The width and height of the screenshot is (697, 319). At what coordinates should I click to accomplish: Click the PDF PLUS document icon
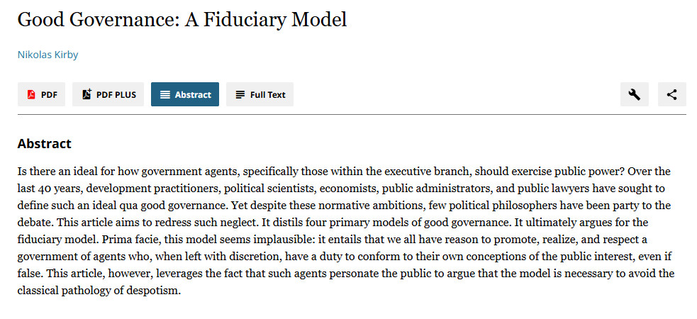[87, 94]
